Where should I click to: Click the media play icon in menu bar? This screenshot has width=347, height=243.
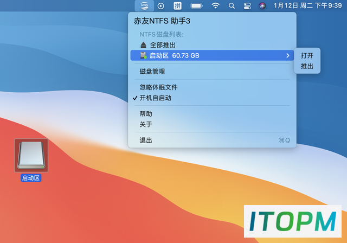point(160,6)
